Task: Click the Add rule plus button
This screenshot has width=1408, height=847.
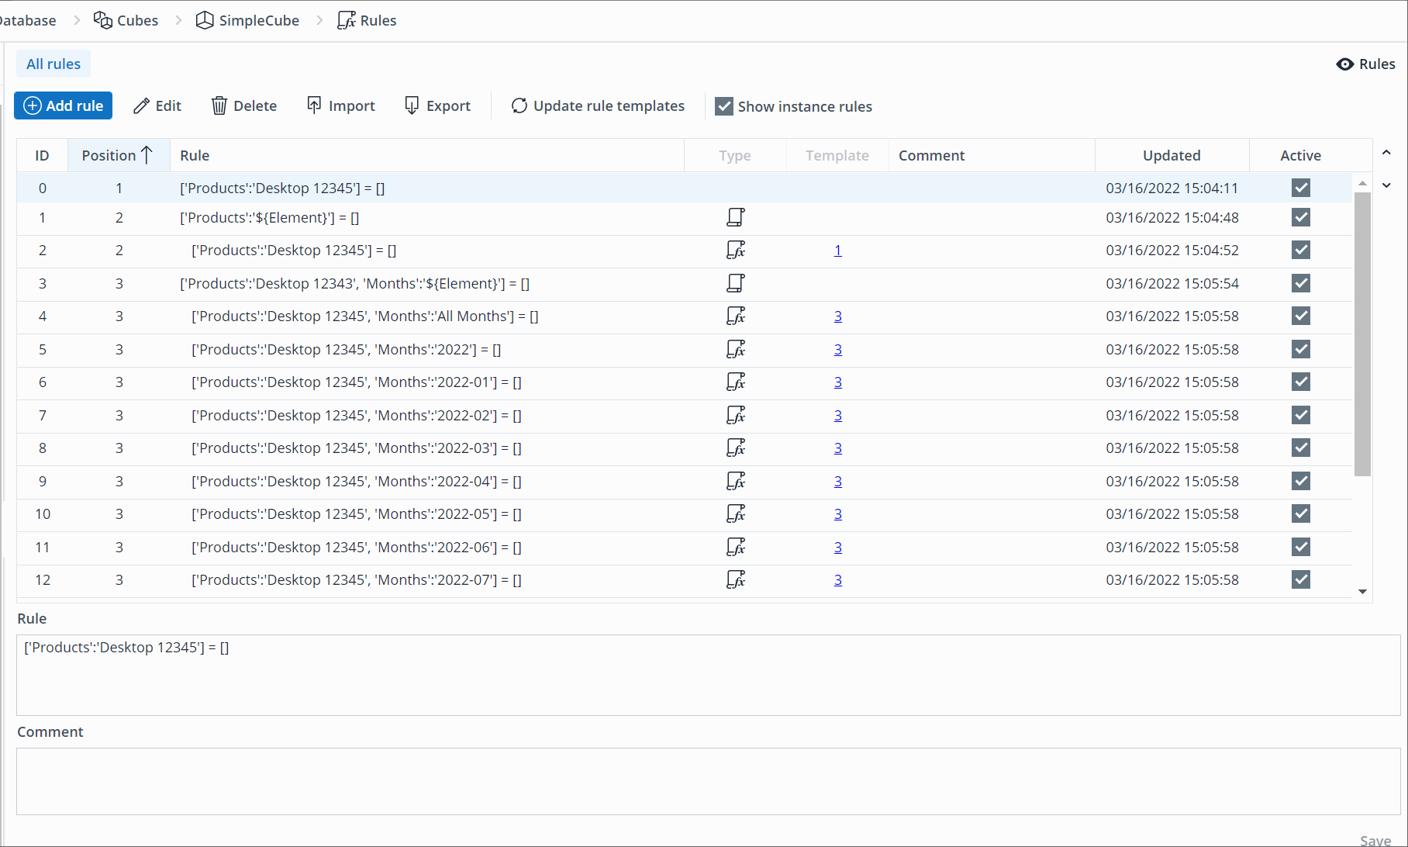Action: 33,105
